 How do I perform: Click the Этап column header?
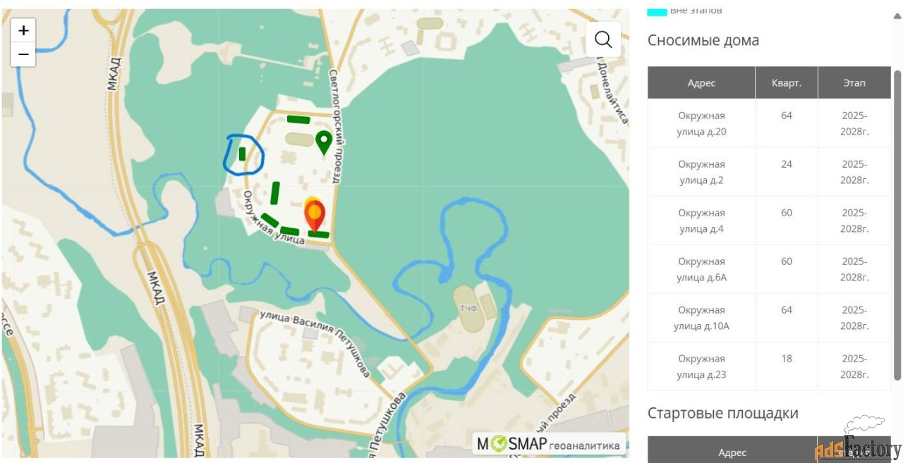click(x=854, y=82)
